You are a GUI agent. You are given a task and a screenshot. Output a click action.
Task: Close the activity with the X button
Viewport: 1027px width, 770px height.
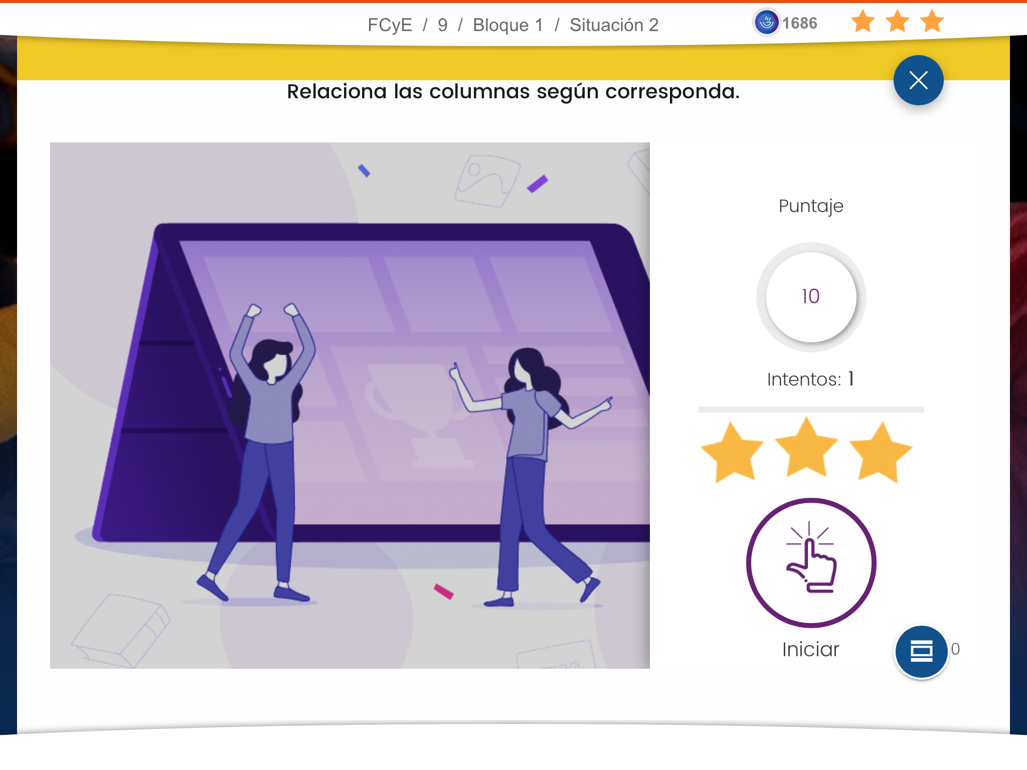click(x=918, y=80)
